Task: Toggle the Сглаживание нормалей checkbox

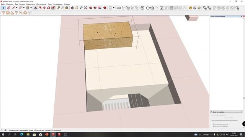Action: pos(212,124)
